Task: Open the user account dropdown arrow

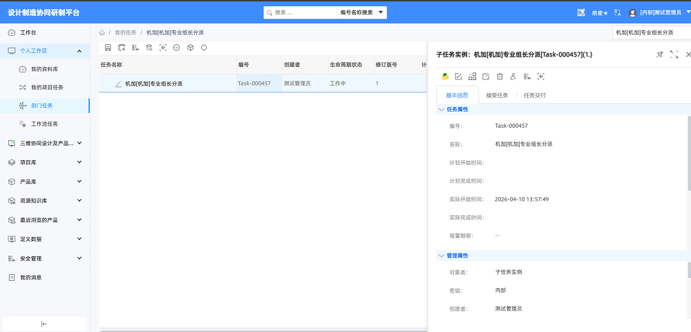Action: pyautogui.click(x=688, y=12)
